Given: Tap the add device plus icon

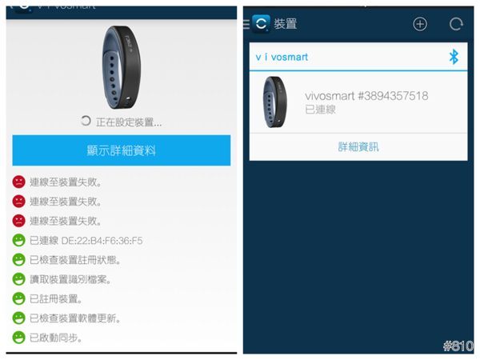Looking at the screenshot, I should point(420,24).
